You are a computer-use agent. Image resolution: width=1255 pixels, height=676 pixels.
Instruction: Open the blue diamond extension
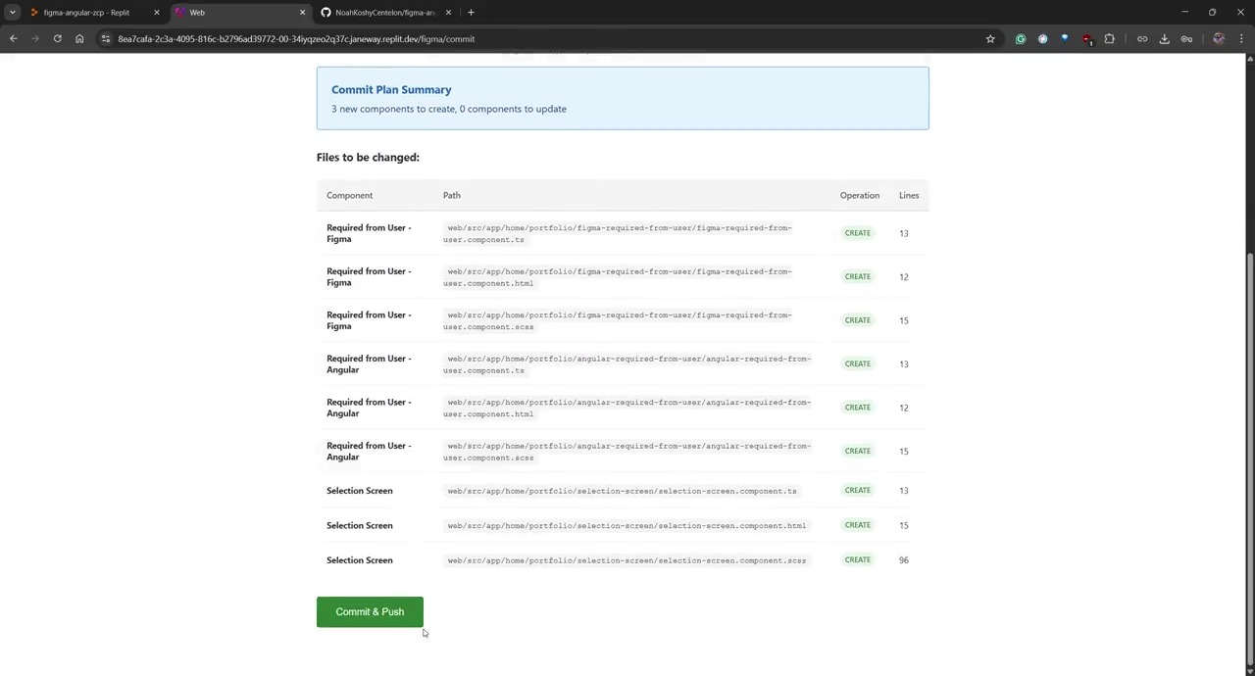[1065, 39]
